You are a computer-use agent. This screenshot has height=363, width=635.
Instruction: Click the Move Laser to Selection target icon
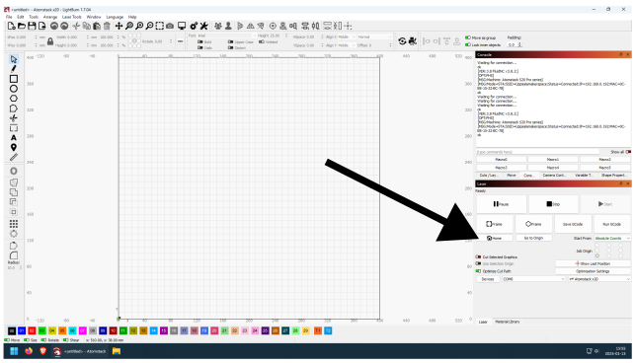tap(273, 26)
